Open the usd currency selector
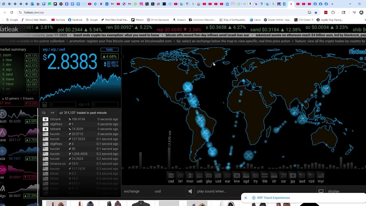 158,191
